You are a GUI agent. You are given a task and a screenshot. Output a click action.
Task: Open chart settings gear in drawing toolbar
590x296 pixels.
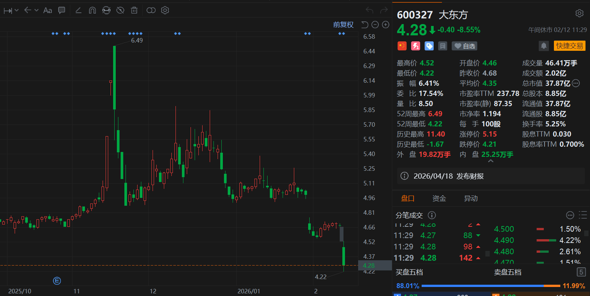(x=165, y=11)
